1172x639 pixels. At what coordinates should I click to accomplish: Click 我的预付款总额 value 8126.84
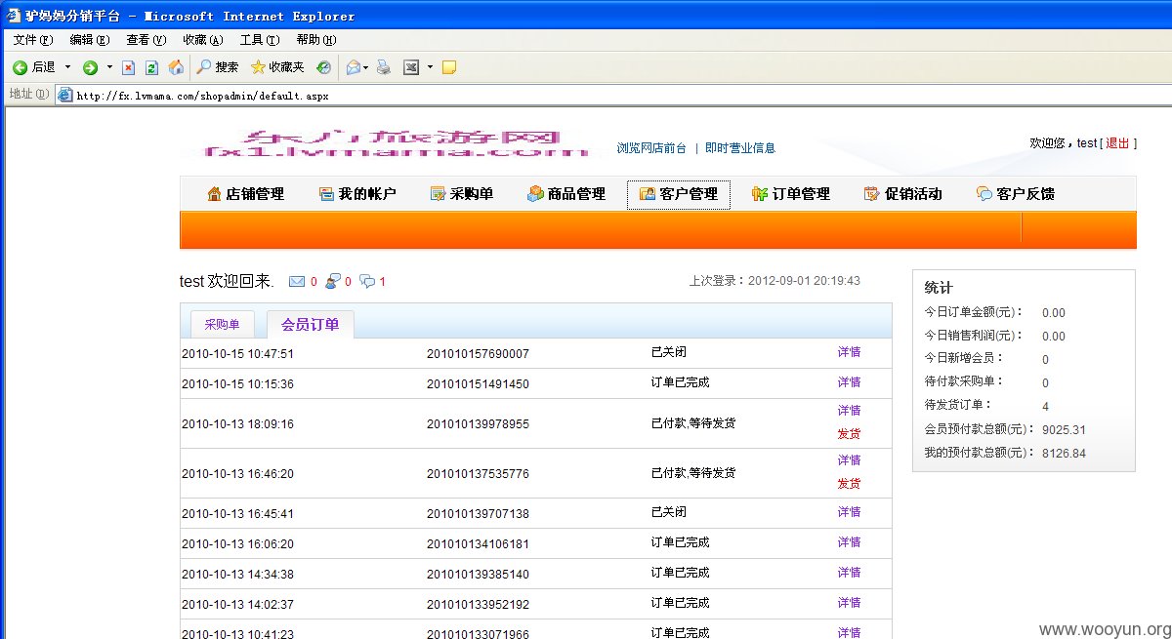point(1064,454)
